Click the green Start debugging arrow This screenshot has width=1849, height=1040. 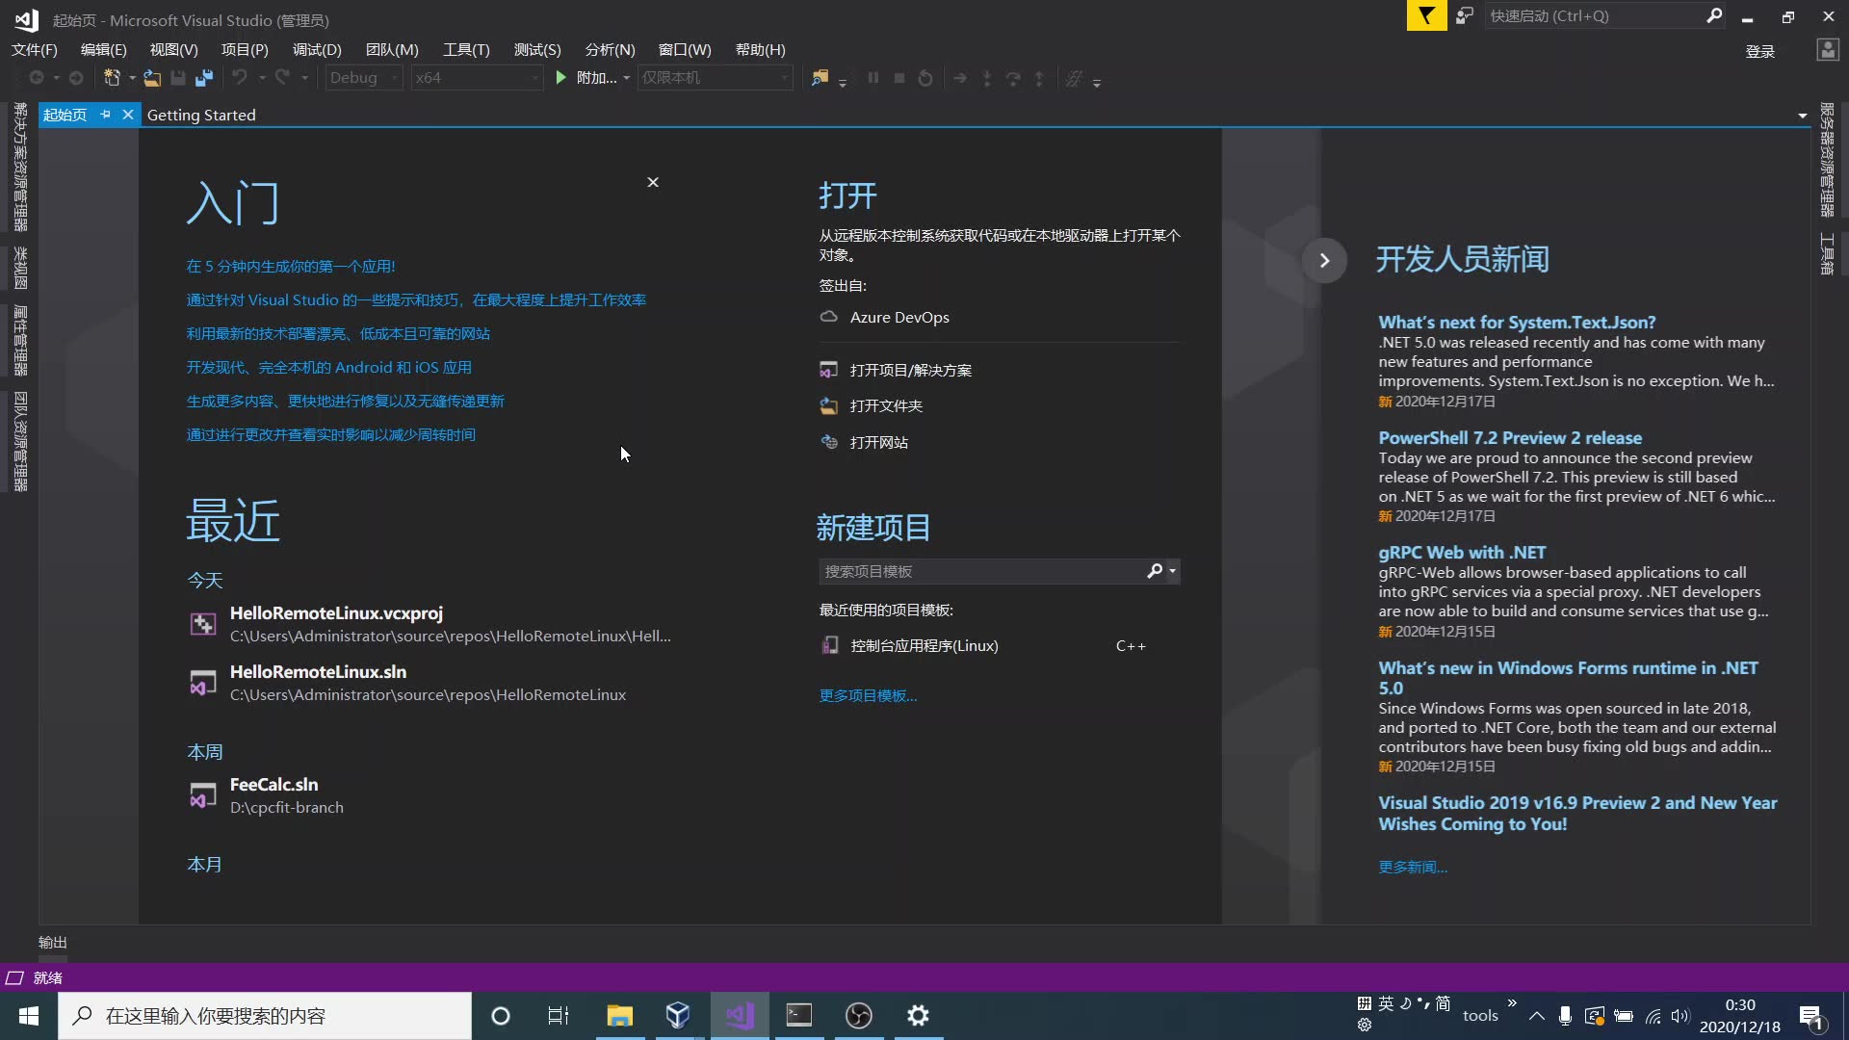pyautogui.click(x=560, y=78)
